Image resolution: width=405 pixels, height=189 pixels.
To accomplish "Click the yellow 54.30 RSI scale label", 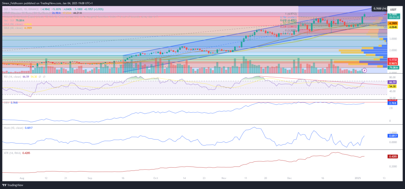I will (x=392, y=87).
